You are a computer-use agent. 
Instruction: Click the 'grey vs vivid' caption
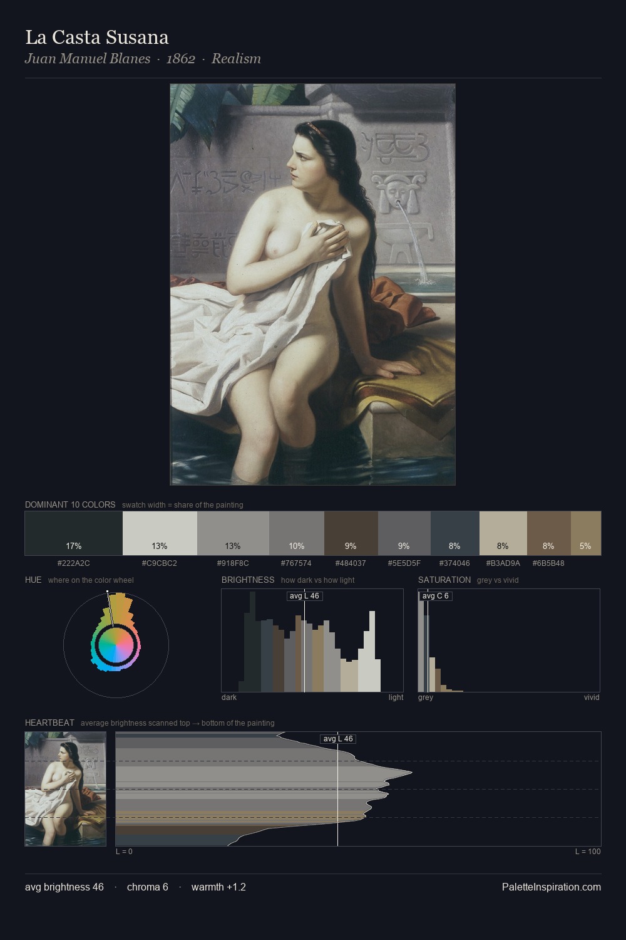498,580
